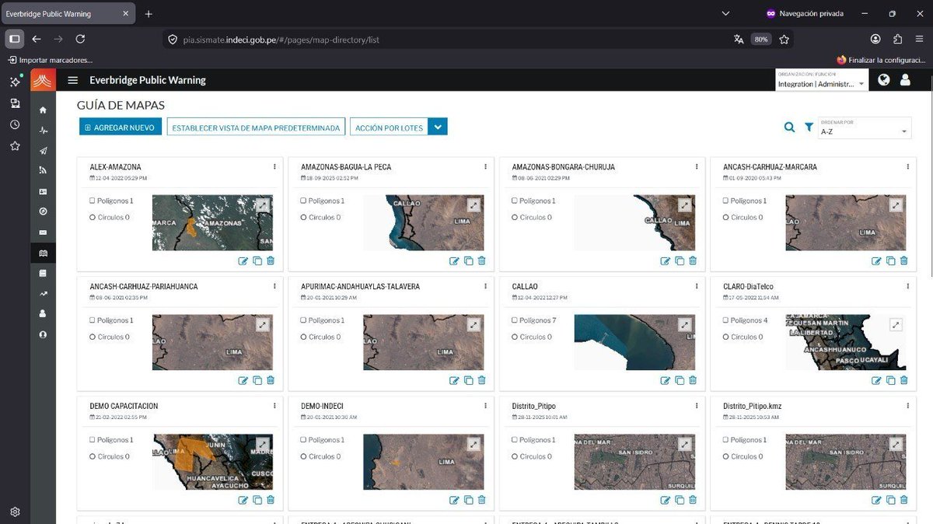Select the Everbridge Public Warning browser tab

[x=68, y=14]
